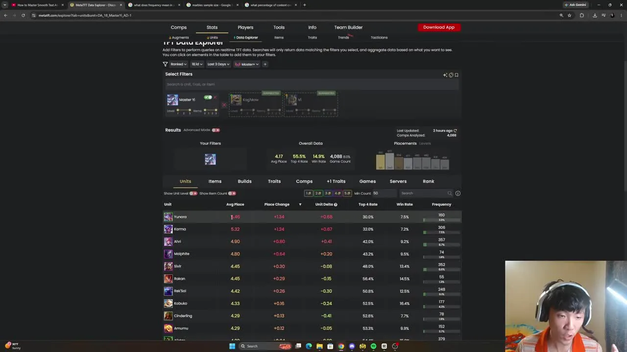This screenshot has height=352, width=627.
Task: Click the clear filters icon
Action: tap(451, 75)
